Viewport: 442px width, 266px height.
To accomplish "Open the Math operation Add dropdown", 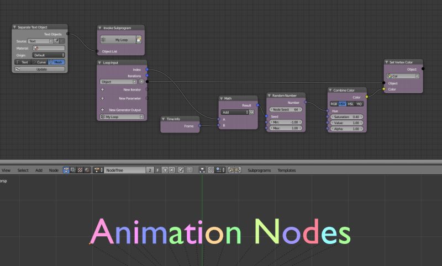I will click(x=235, y=112).
